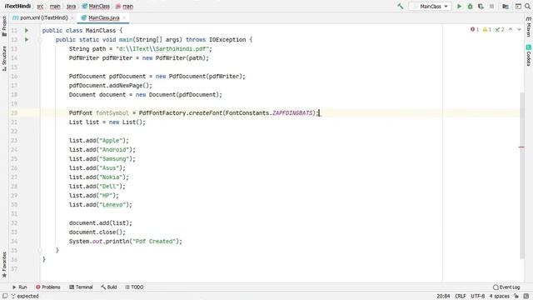Click the "Lenevo" string
The width and height of the screenshot is (533, 300).
pyautogui.click(x=112, y=204)
